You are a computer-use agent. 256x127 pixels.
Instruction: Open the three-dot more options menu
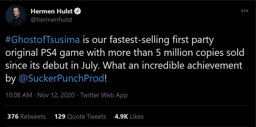(x=245, y=11)
